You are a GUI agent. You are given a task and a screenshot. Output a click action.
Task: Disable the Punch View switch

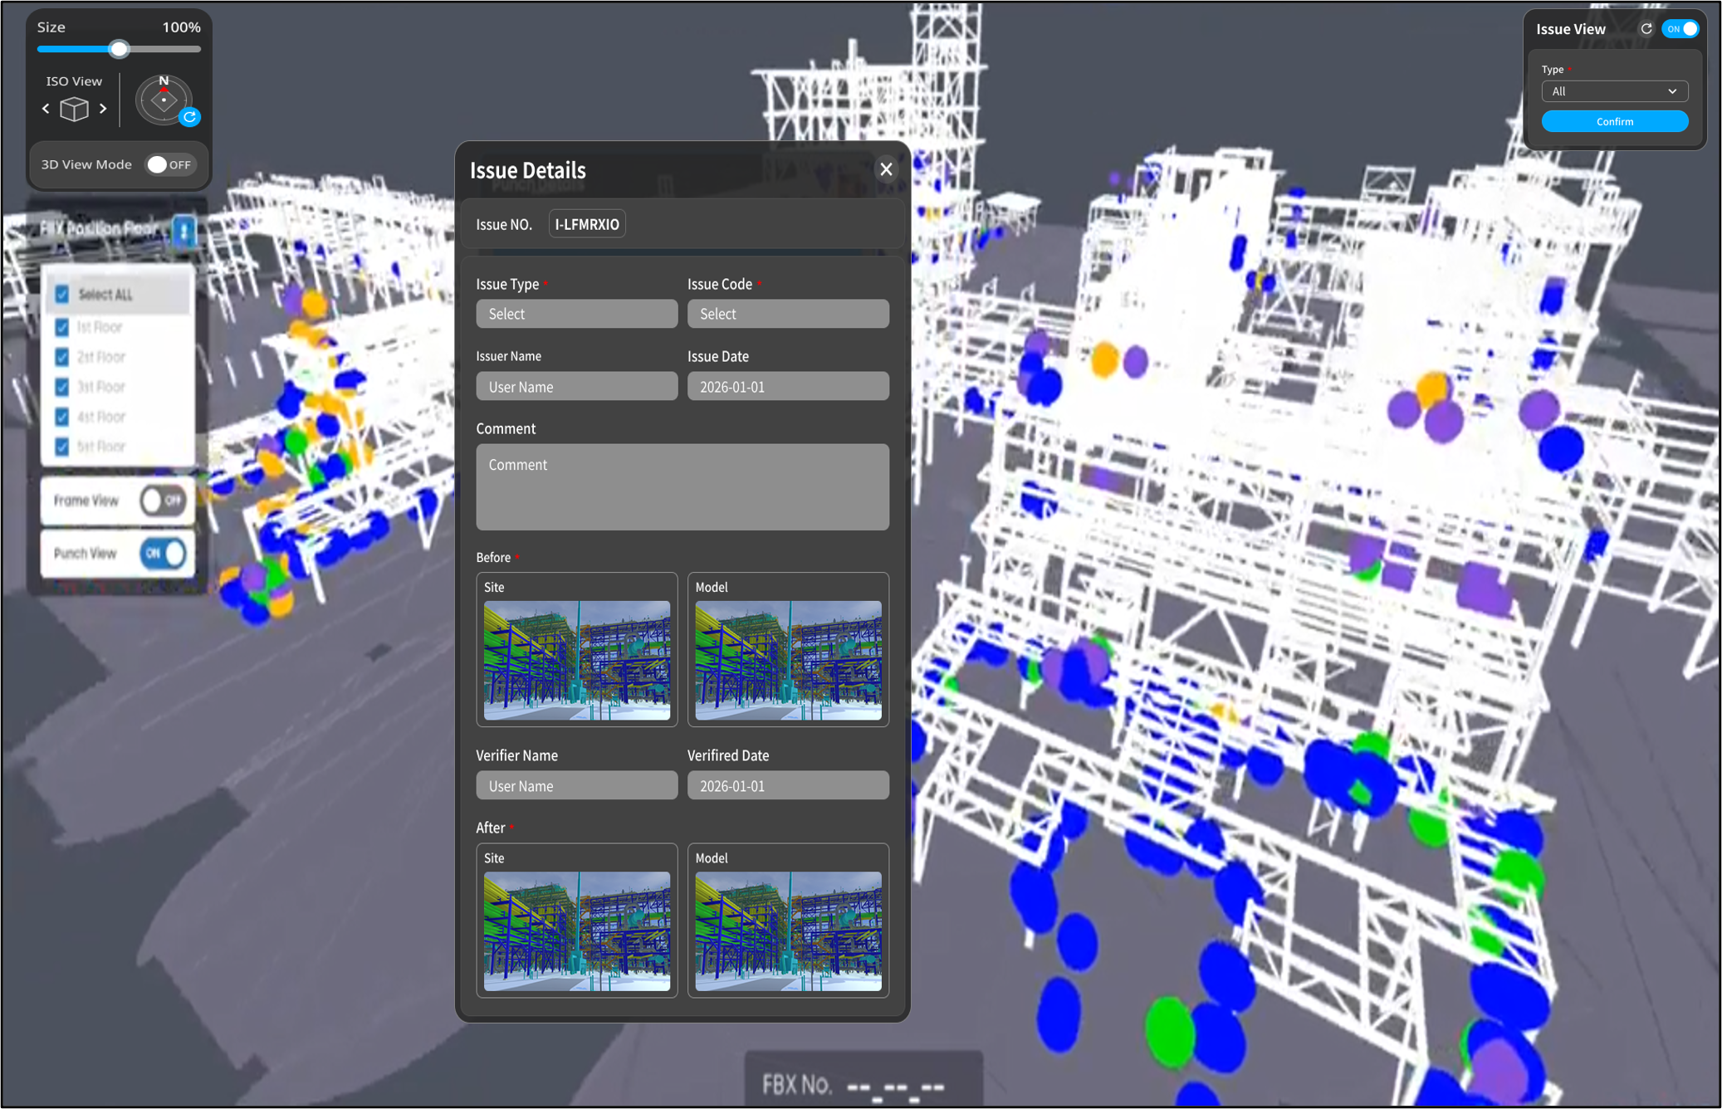click(x=163, y=554)
